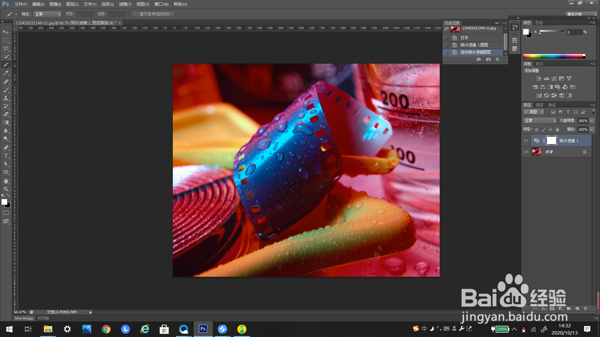Toggle history source box next to 打开
This screenshot has width=600, height=337.
(446, 38)
